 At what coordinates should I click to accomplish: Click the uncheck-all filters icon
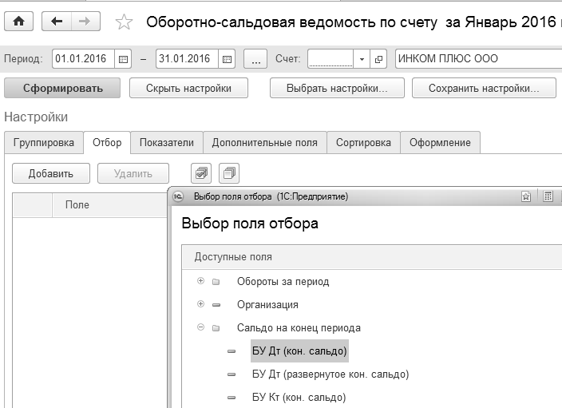pyautogui.click(x=228, y=172)
